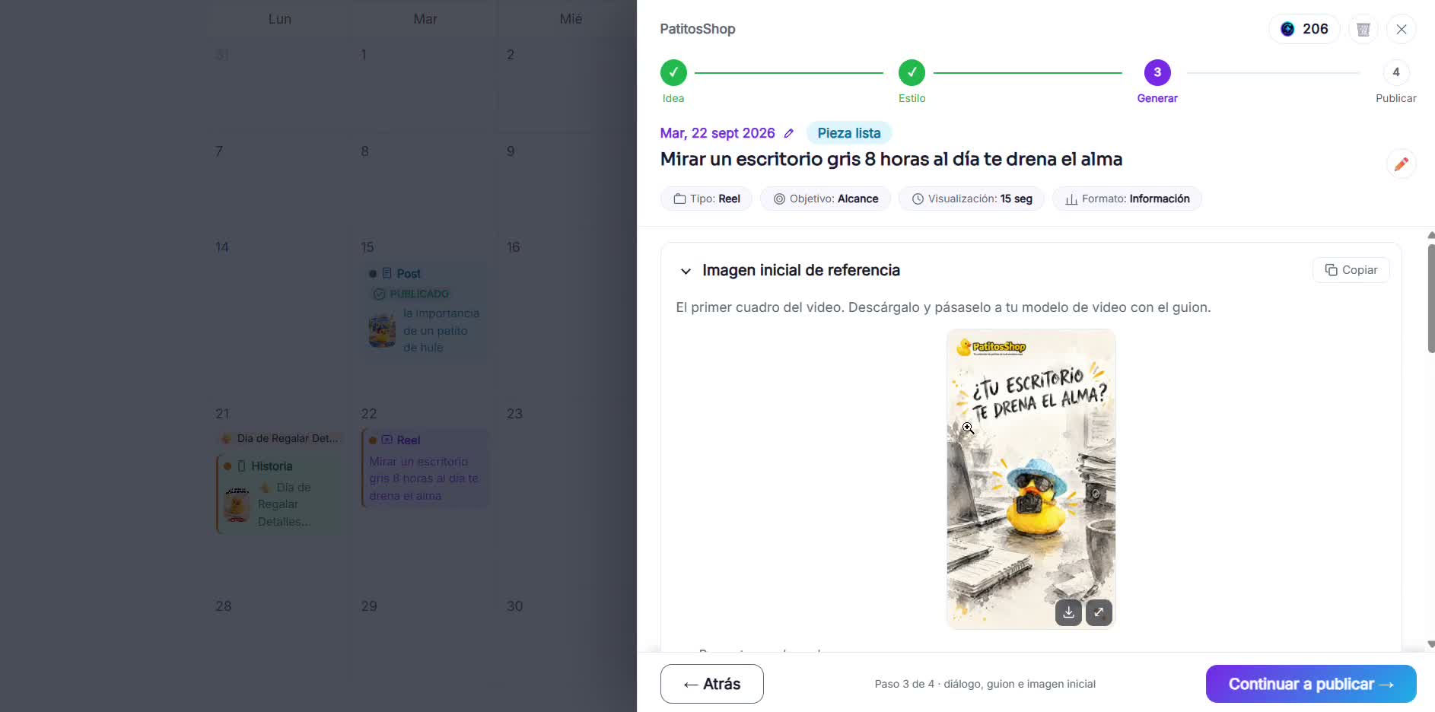
Task: Open the Reel entry on calendar day 22
Action: (425, 468)
